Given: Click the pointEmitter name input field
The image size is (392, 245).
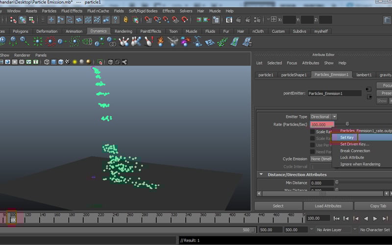Looking at the screenshot, I should pyautogui.click(x=334, y=93).
